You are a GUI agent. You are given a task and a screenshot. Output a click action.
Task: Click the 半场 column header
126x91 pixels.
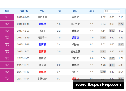[92, 11]
